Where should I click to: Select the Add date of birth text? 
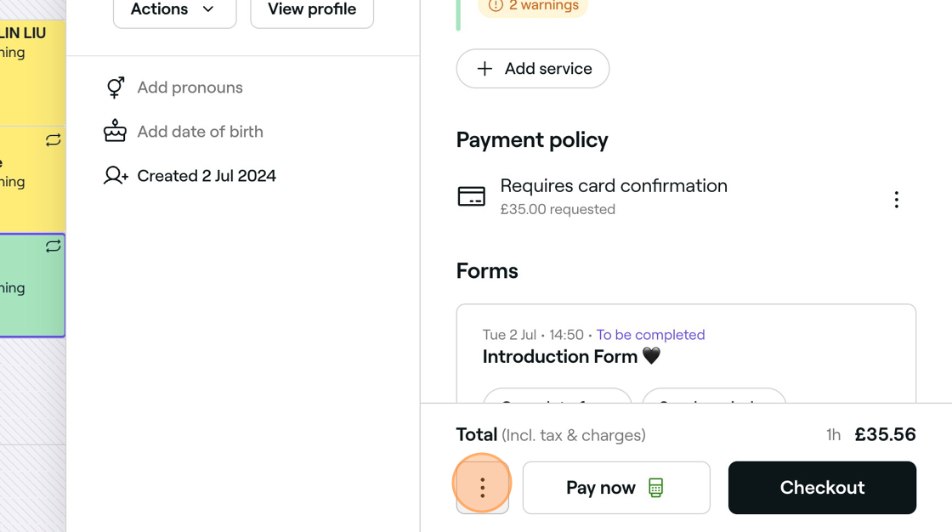[x=200, y=132]
